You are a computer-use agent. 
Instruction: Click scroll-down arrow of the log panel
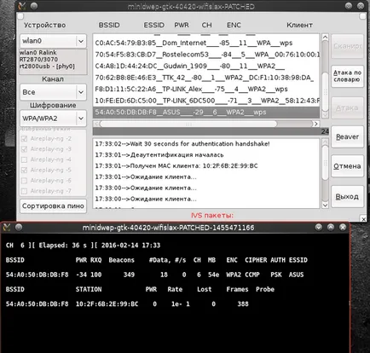coord(325,205)
